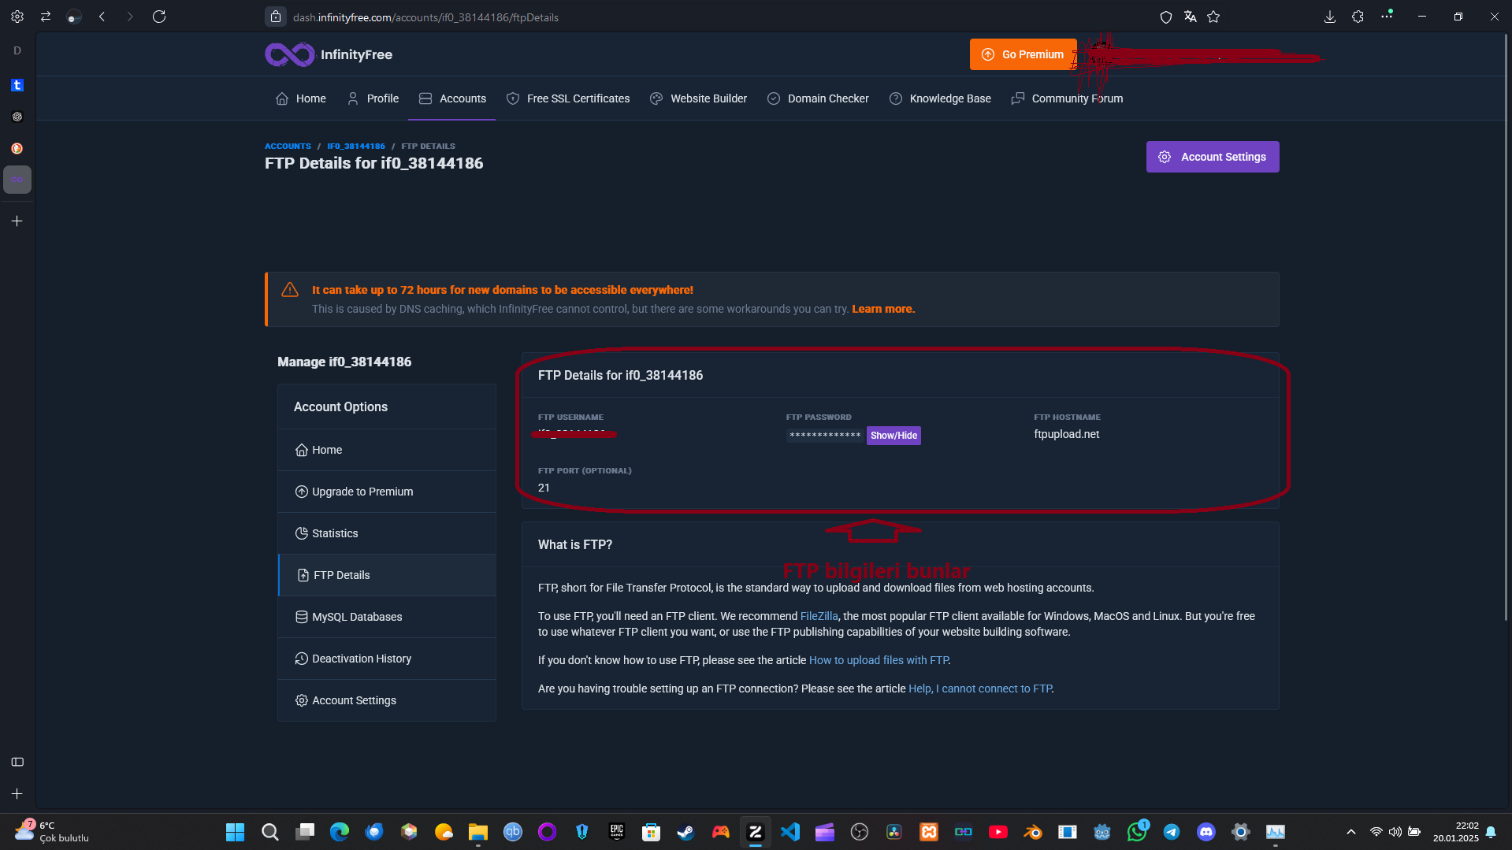Add new sidebar item with plus icon

(x=17, y=221)
